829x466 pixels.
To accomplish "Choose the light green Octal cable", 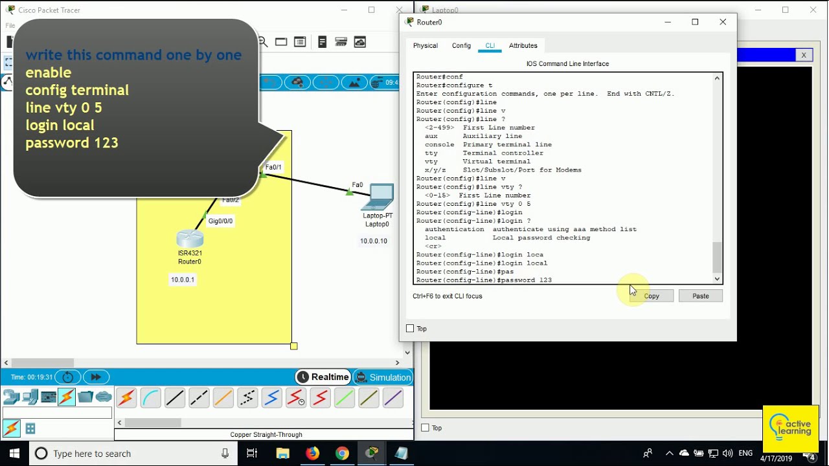I will click(x=345, y=398).
